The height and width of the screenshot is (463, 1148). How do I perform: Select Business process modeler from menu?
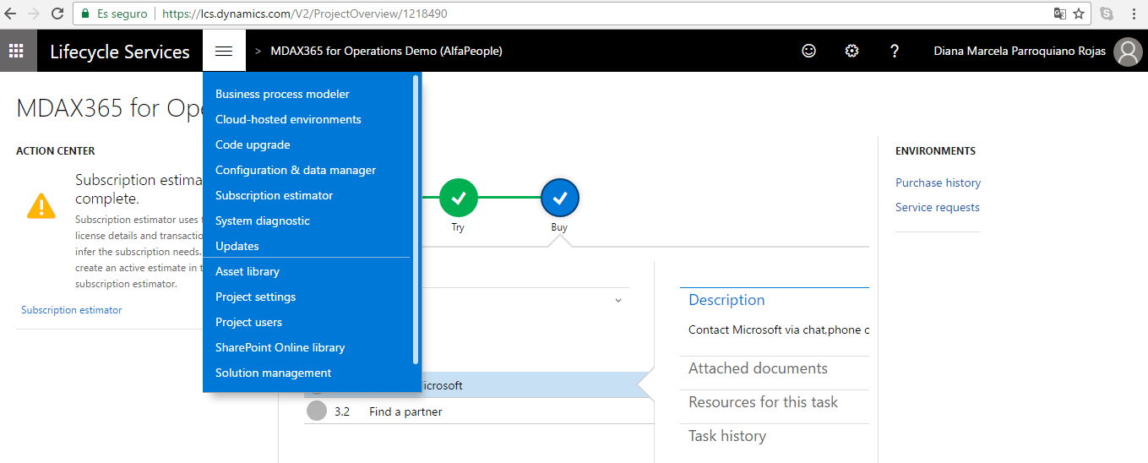[x=282, y=94]
